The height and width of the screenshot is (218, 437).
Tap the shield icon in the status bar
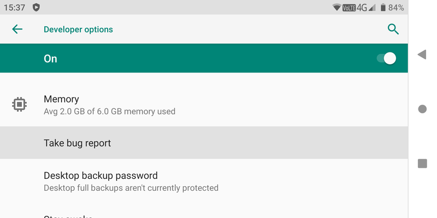[x=36, y=8]
